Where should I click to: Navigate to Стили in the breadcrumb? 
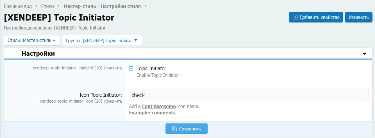(x=47, y=6)
